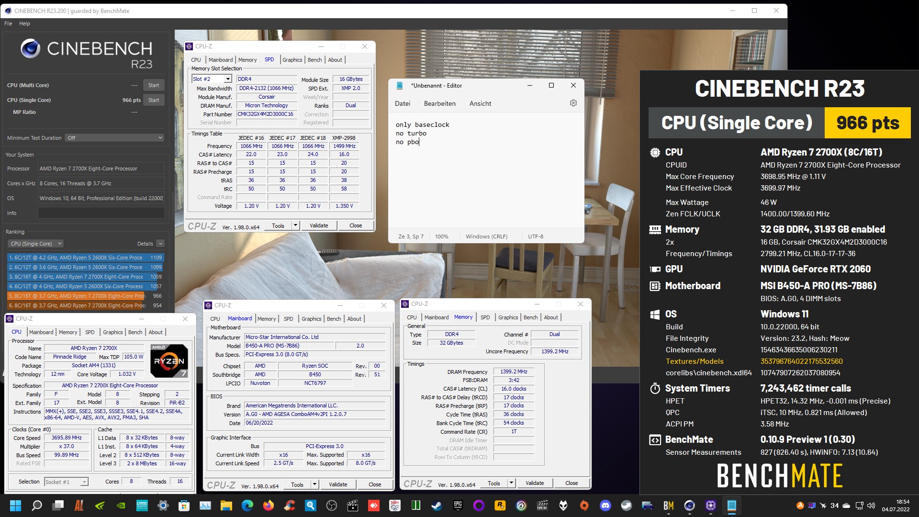Launch Firefox from the taskbar
The height and width of the screenshot is (517, 919).
point(268,506)
